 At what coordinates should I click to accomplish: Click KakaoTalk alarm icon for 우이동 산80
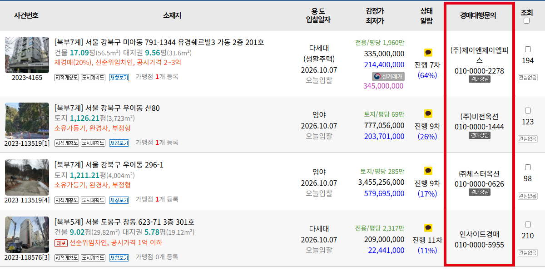428,114
